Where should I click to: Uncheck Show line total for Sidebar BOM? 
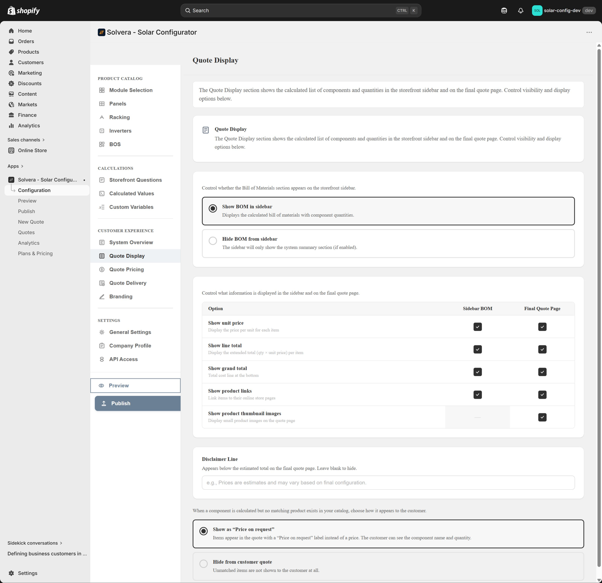(x=477, y=349)
